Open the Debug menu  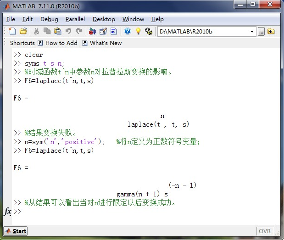point(49,19)
